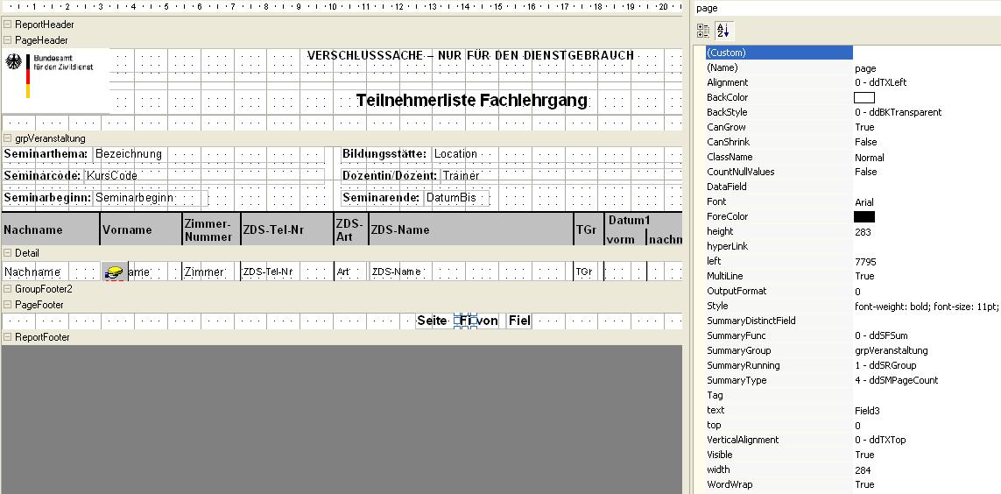Collapse the Detail section
This screenshot has height=494, width=1001.
point(7,253)
